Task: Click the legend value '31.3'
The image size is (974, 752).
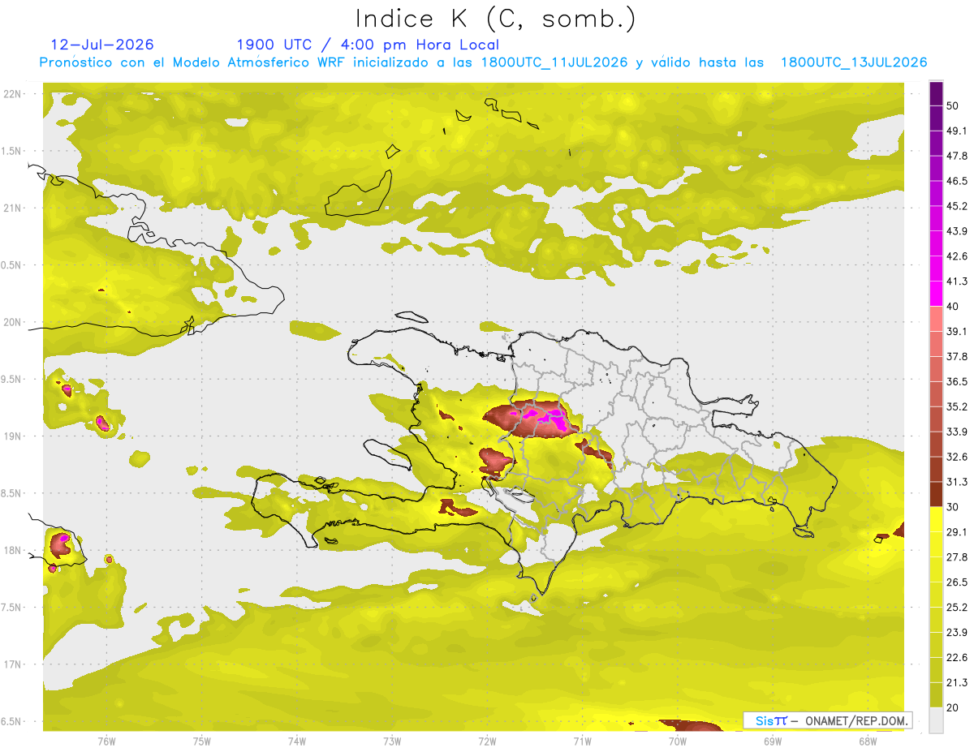Action: (958, 482)
